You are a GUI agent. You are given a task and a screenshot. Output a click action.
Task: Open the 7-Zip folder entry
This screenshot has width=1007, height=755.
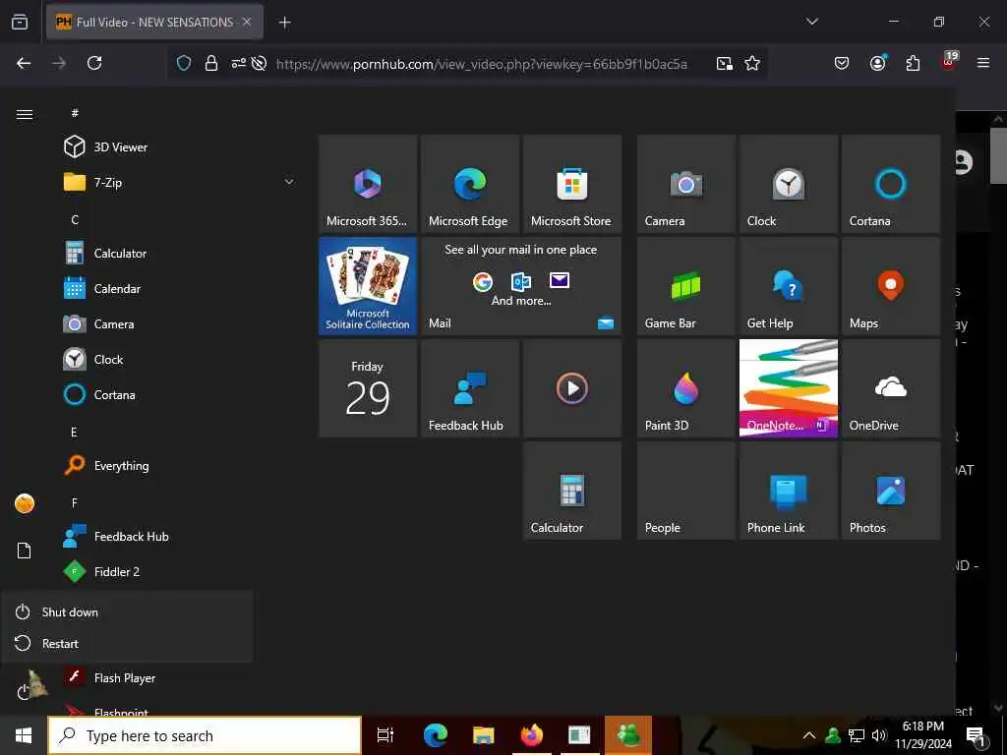tap(180, 182)
